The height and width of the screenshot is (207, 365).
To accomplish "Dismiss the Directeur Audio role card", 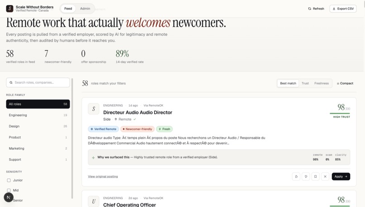I will (325, 177).
